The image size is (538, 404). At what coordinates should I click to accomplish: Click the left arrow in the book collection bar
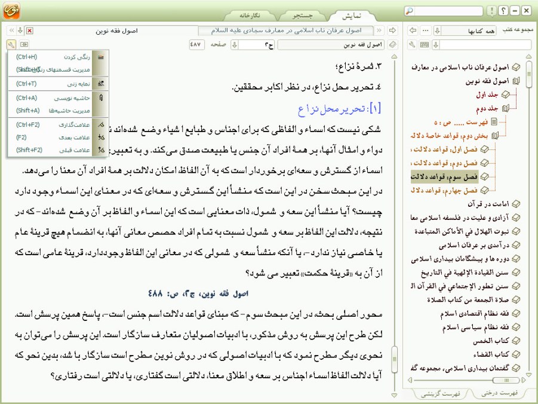coord(413,30)
